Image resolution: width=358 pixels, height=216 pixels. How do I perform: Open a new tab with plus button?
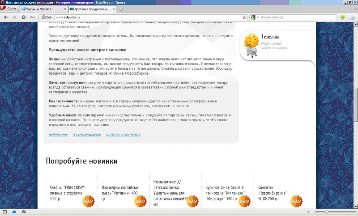(x=121, y=9)
